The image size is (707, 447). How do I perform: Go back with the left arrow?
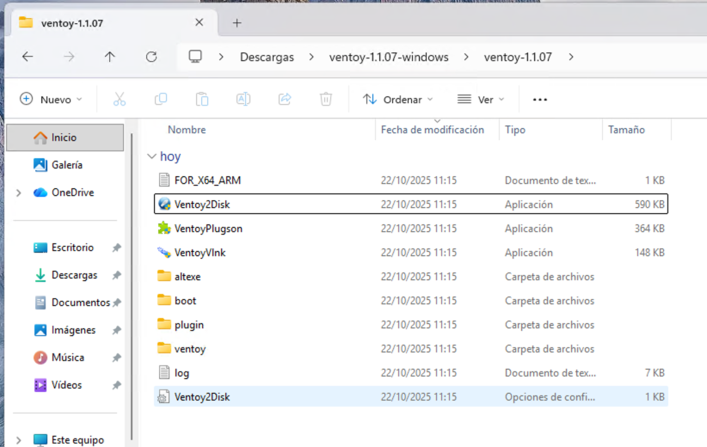[x=28, y=57]
